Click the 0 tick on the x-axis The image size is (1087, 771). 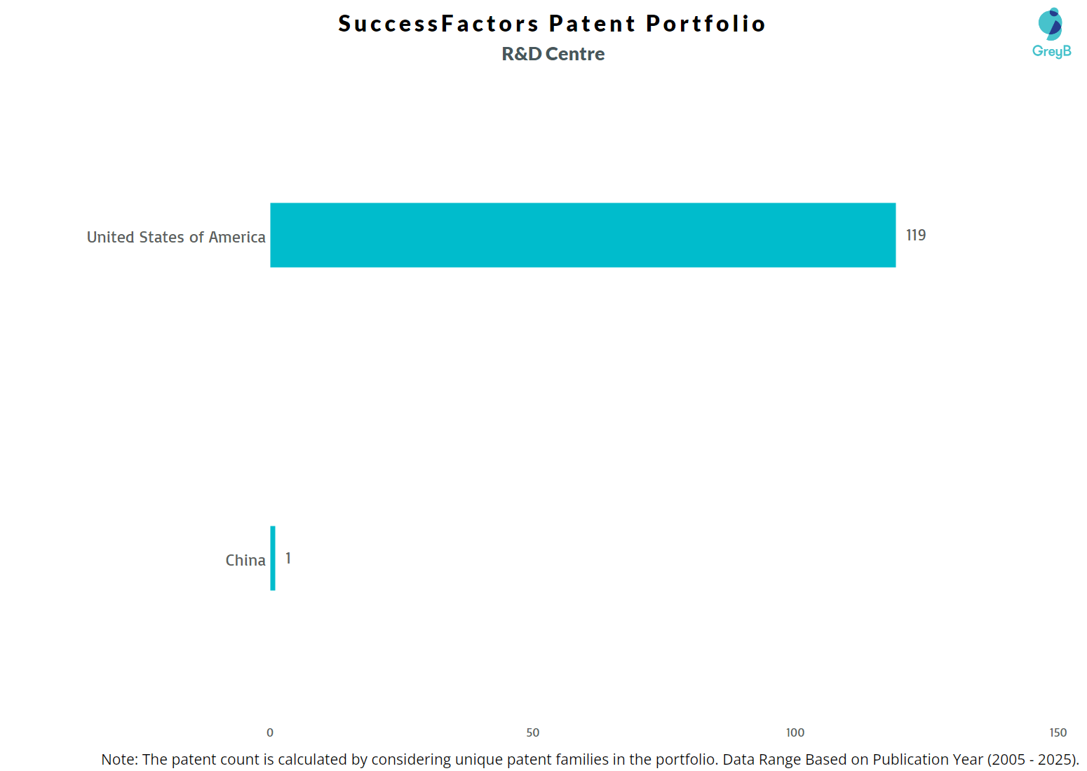tap(270, 732)
